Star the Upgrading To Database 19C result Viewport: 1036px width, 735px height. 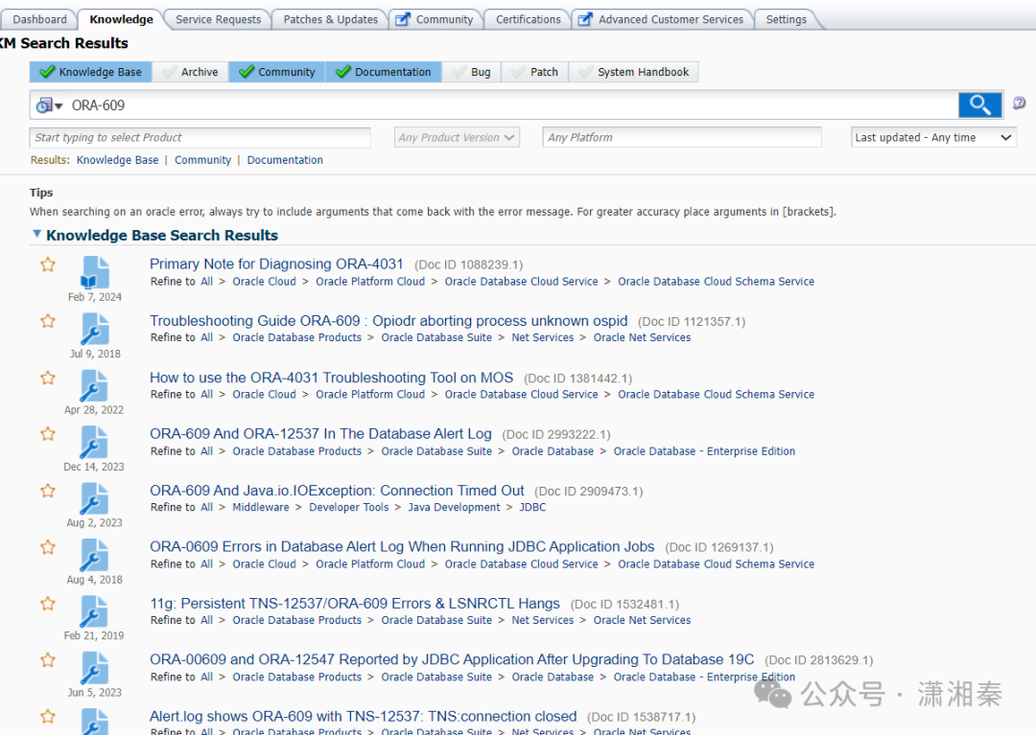[x=48, y=660]
